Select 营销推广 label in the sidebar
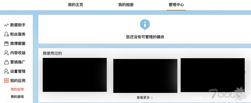 (18, 62)
